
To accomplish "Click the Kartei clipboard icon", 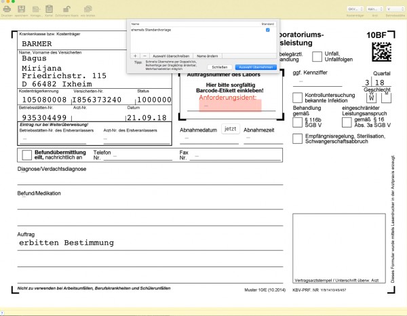I will [49, 9].
